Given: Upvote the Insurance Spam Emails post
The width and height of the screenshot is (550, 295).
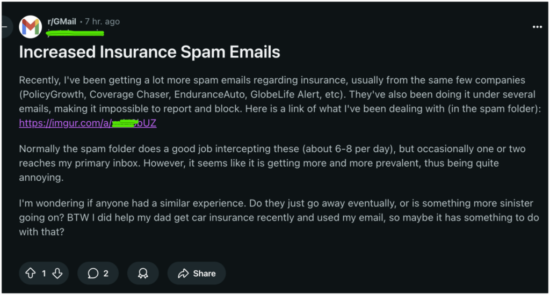Looking at the screenshot, I should [31, 274].
